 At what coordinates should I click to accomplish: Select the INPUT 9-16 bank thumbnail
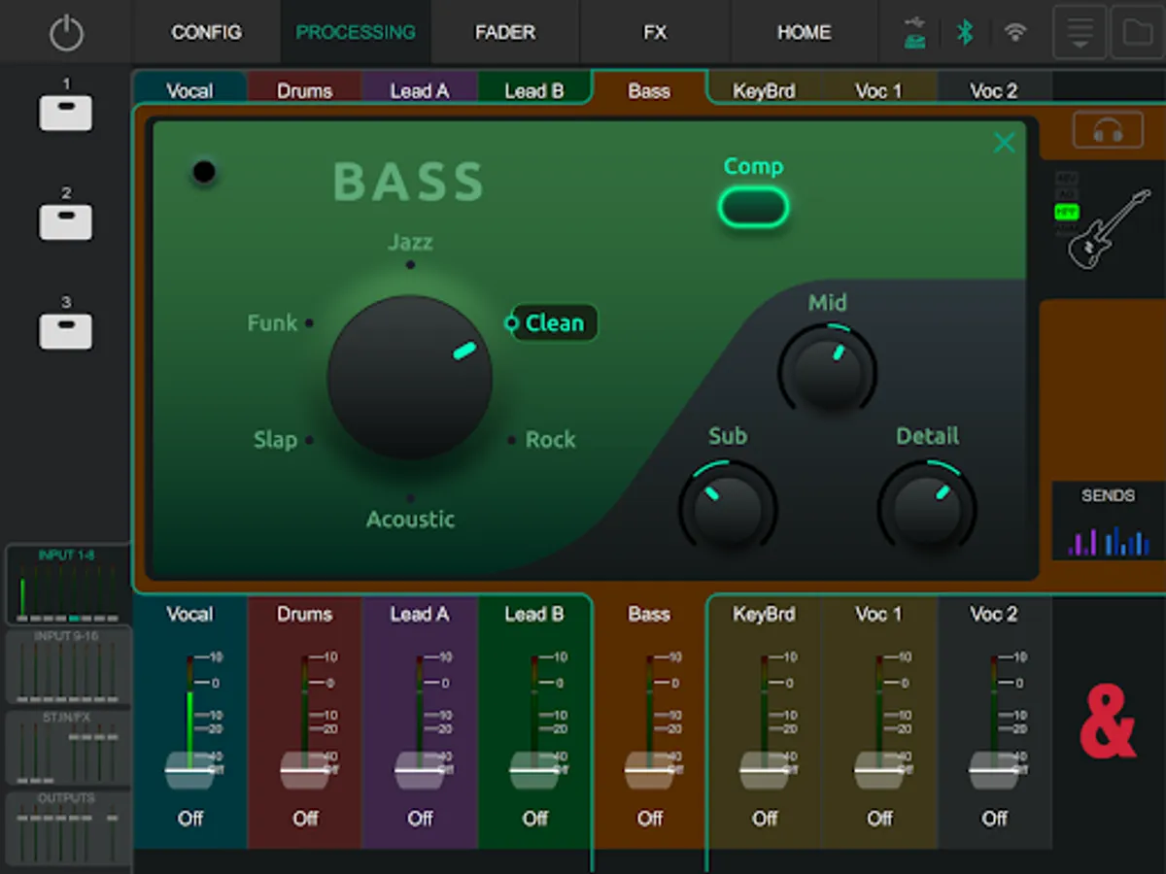click(67, 667)
